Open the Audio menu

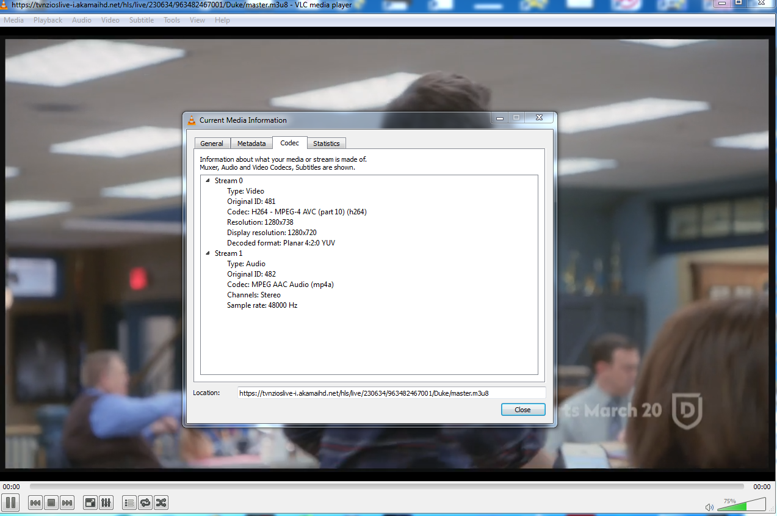point(81,20)
